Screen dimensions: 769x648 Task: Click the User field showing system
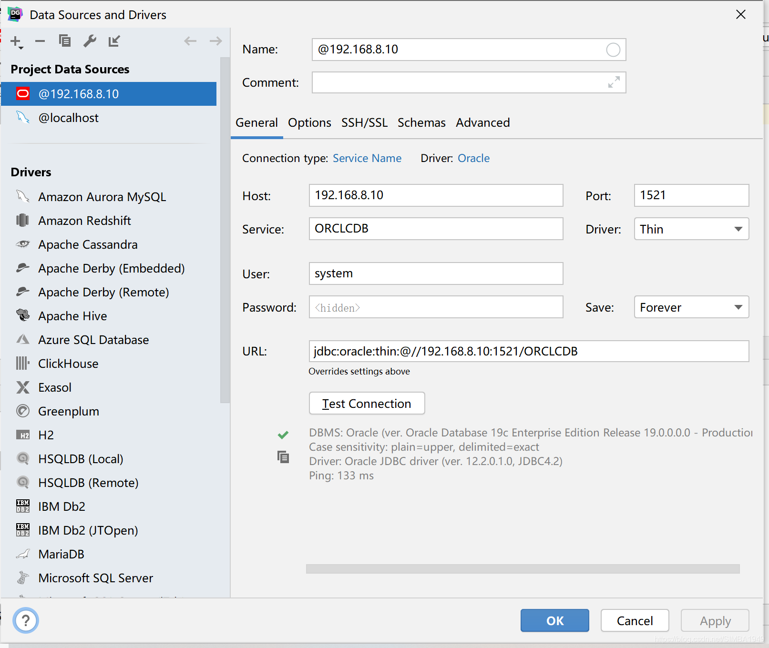(436, 273)
